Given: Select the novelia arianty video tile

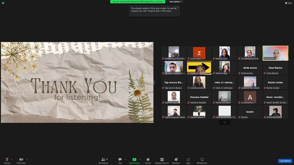Looking at the screenshot, I should tap(199, 82).
